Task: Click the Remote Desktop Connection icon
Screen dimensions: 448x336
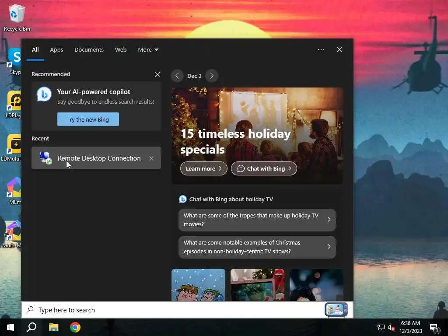Action: 45,157
